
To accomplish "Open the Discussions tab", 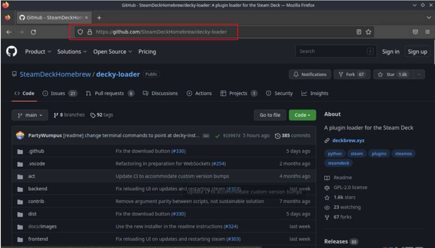I will point(160,93).
